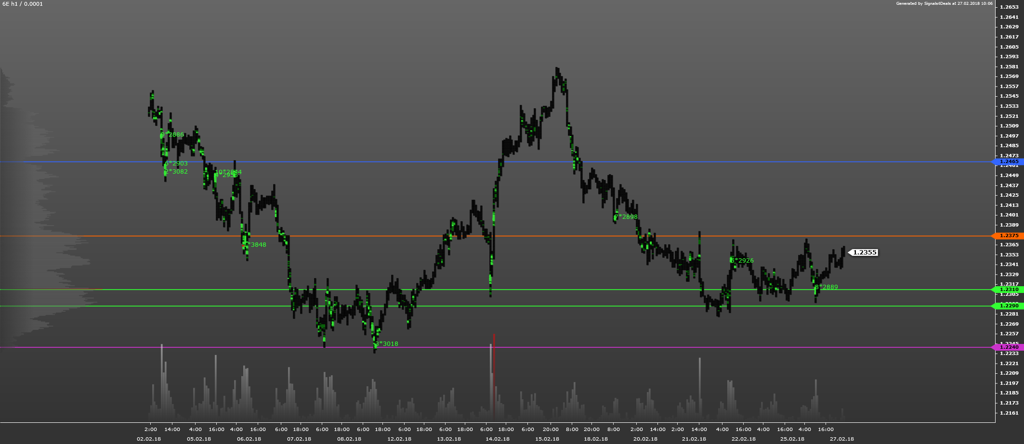This screenshot has width=1024, height=444.
Task: Select the green 1.2290 level marker
Action: point(1009,306)
